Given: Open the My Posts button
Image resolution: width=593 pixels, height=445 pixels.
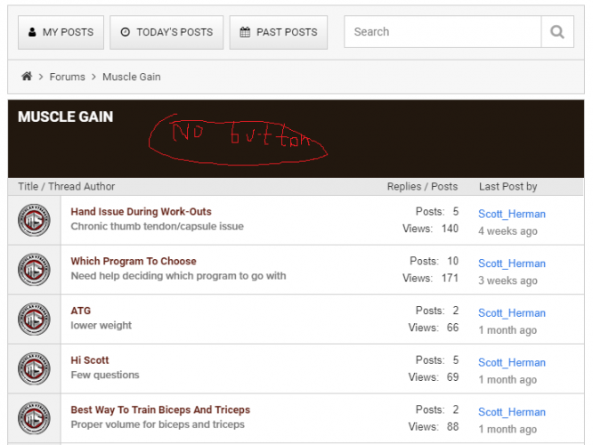Looking at the screenshot, I should (61, 32).
